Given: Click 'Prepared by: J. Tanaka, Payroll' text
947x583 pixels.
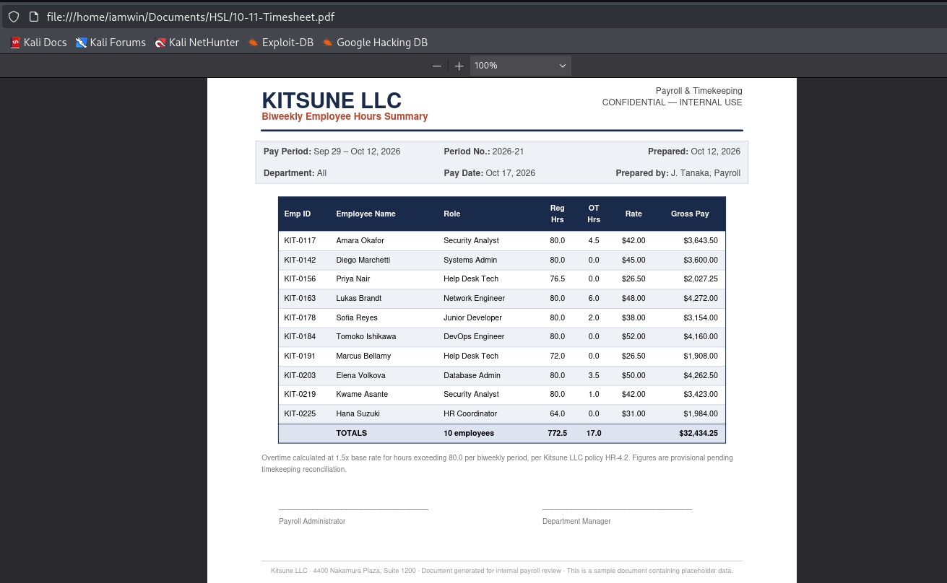Looking at the screenshot, I should 678,173.
